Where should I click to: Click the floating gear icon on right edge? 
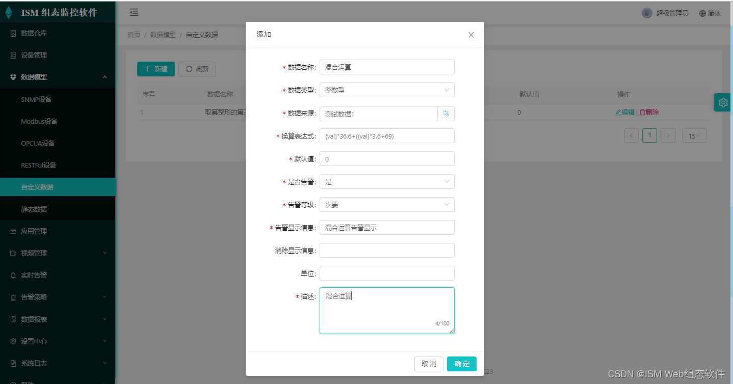pyautogui.click(x=722, y=102)
